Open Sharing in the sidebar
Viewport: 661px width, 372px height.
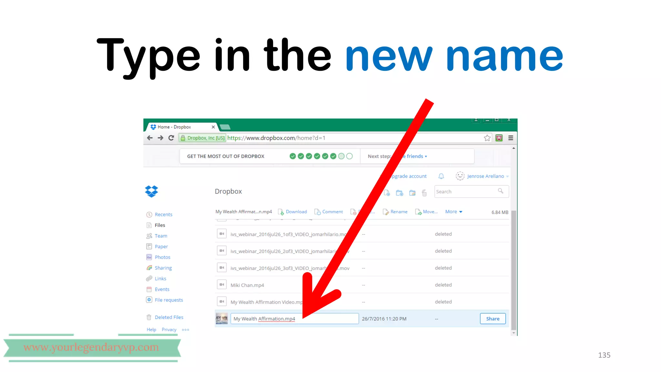pos(159,268)
